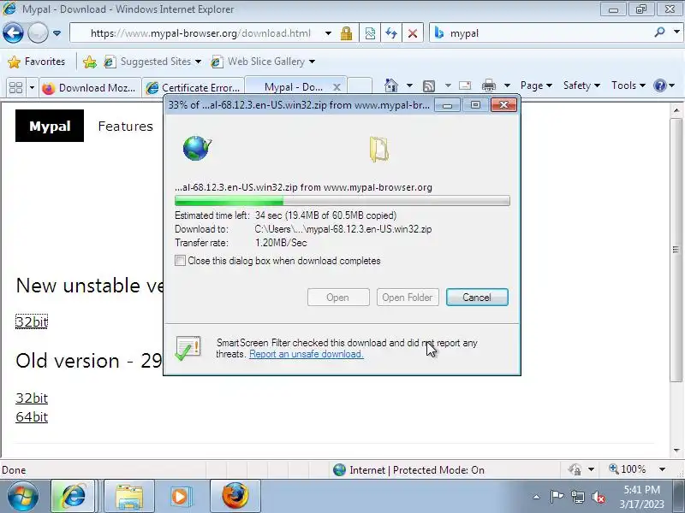
Task: Click the page vertical scrollbar thumb
Action: click(x=676, y=250)
